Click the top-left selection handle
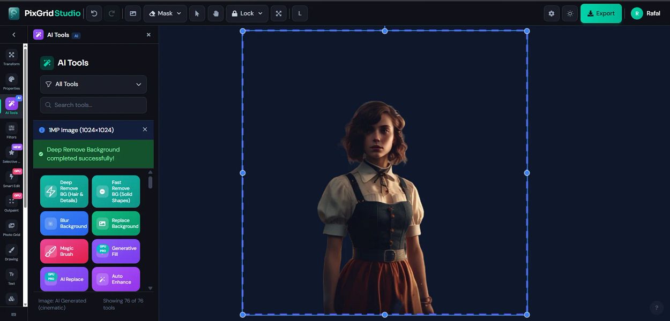Screen dimensions: 670x321 click(243, 31)
